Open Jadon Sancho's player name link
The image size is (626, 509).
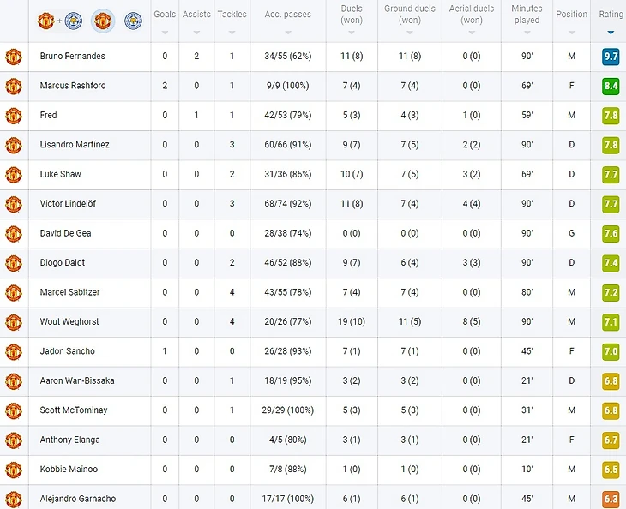(68, 351)
